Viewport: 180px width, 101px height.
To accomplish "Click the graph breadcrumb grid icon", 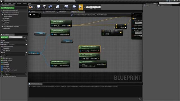I will coord(72,15).
